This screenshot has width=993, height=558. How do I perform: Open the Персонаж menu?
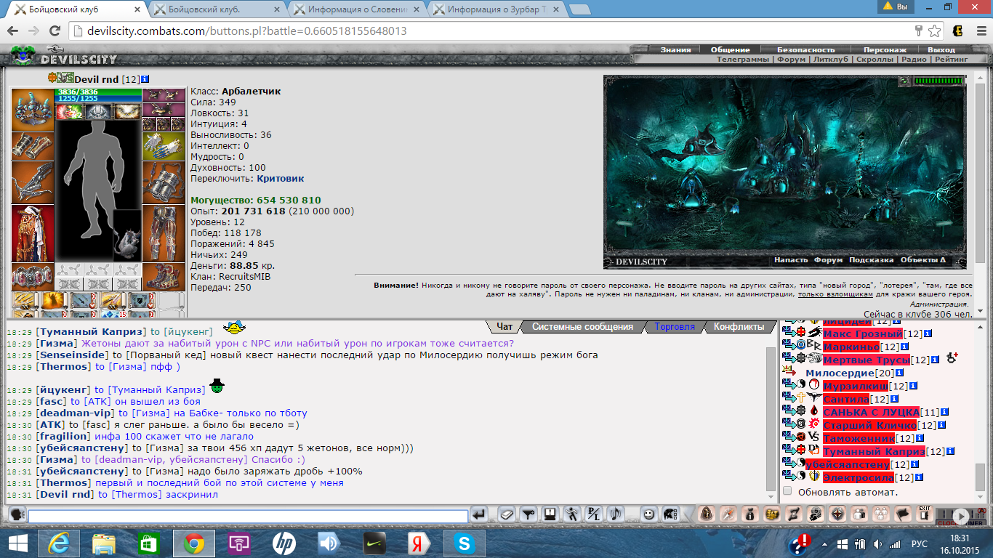coord(885,49)
